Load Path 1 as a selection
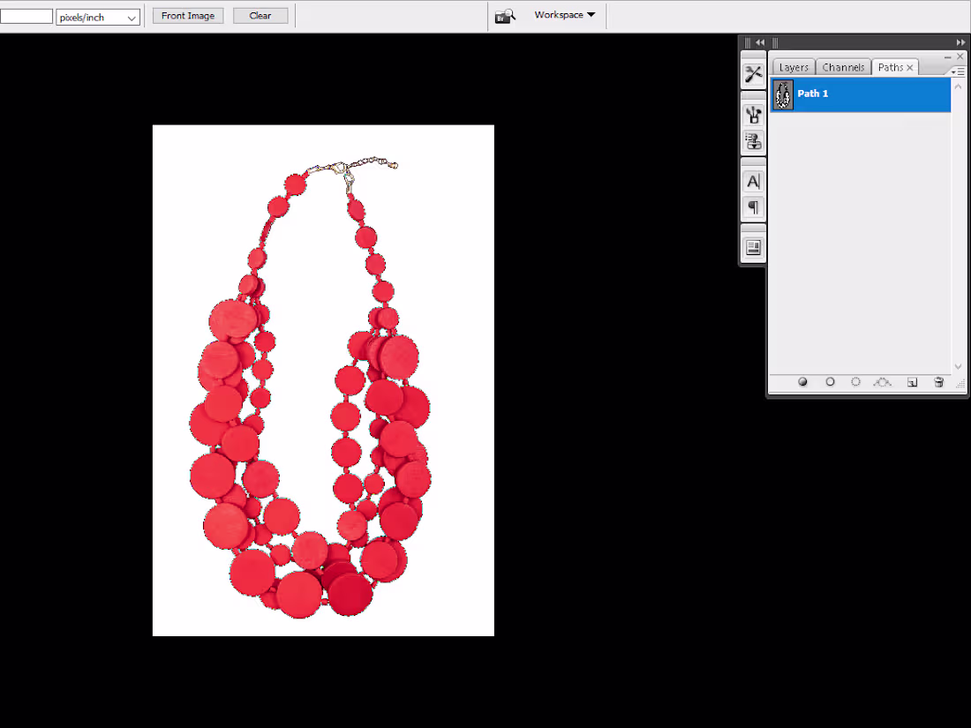This screenshot has height=728, width=971. (x=855, y=382)
